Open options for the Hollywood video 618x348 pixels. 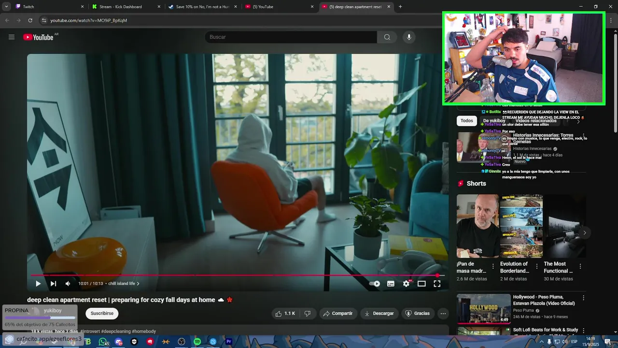pyautogui.click(x=583, y=298)
